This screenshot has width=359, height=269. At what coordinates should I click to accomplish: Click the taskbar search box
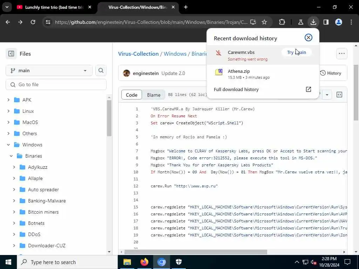point(67,262)
